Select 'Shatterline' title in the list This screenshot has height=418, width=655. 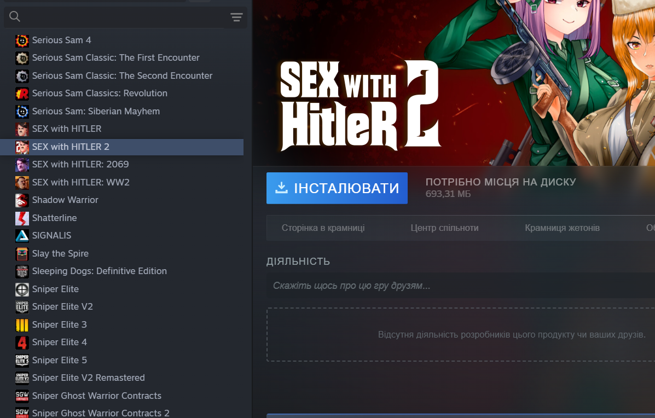[x=54, y=218]
